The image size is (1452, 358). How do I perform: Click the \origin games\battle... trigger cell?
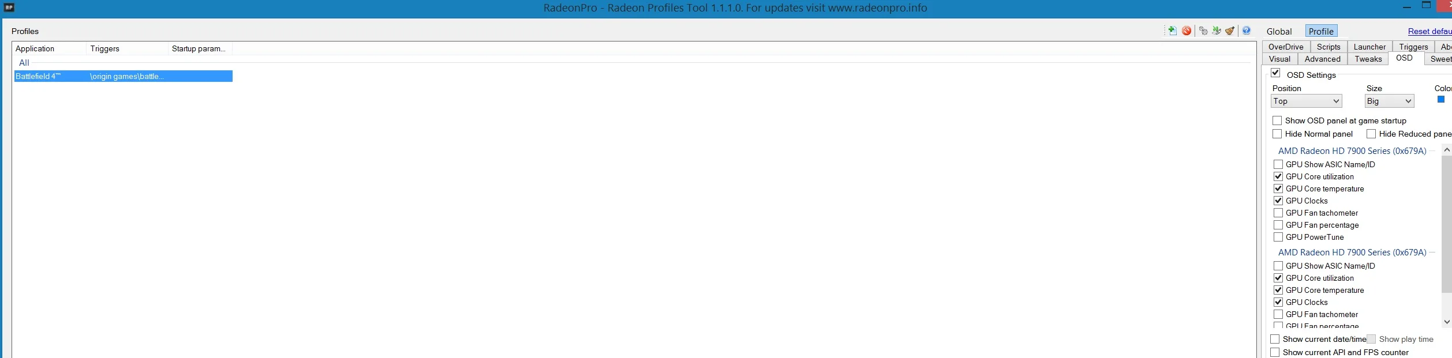point(127,76)
